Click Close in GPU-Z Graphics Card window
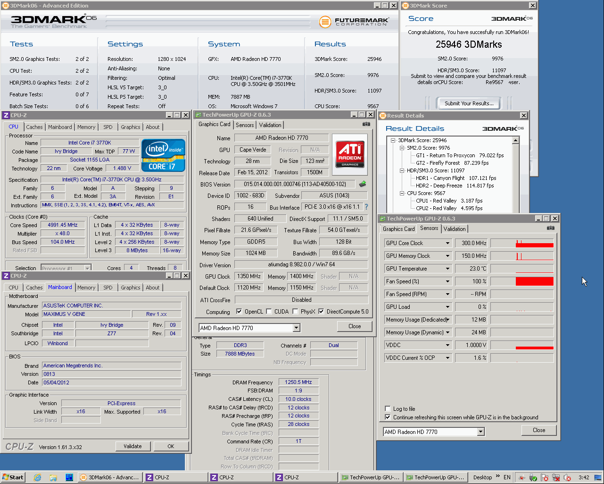The image size is (604, 484). (x=355, y=326)
